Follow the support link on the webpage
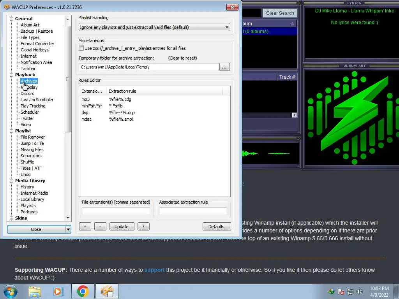 pos(154,270)
